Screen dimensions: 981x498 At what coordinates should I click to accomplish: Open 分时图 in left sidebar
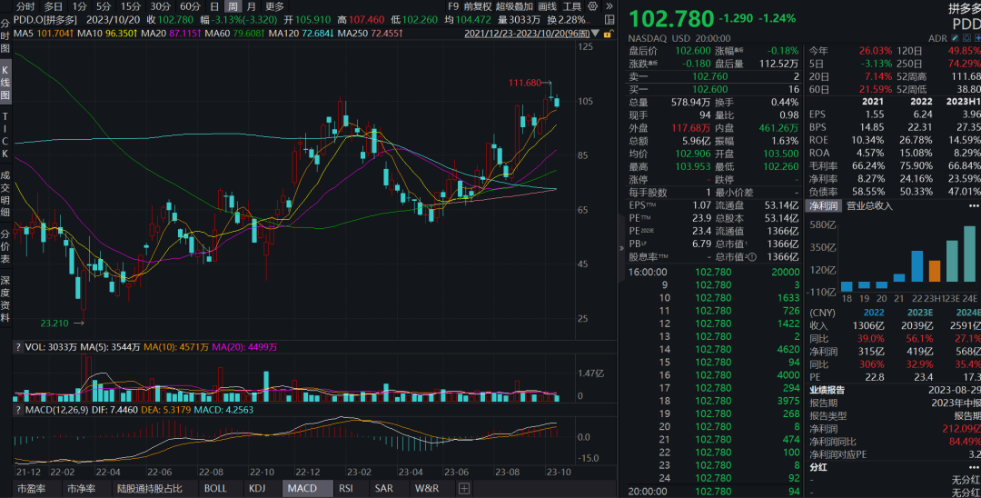pos(5,35)
